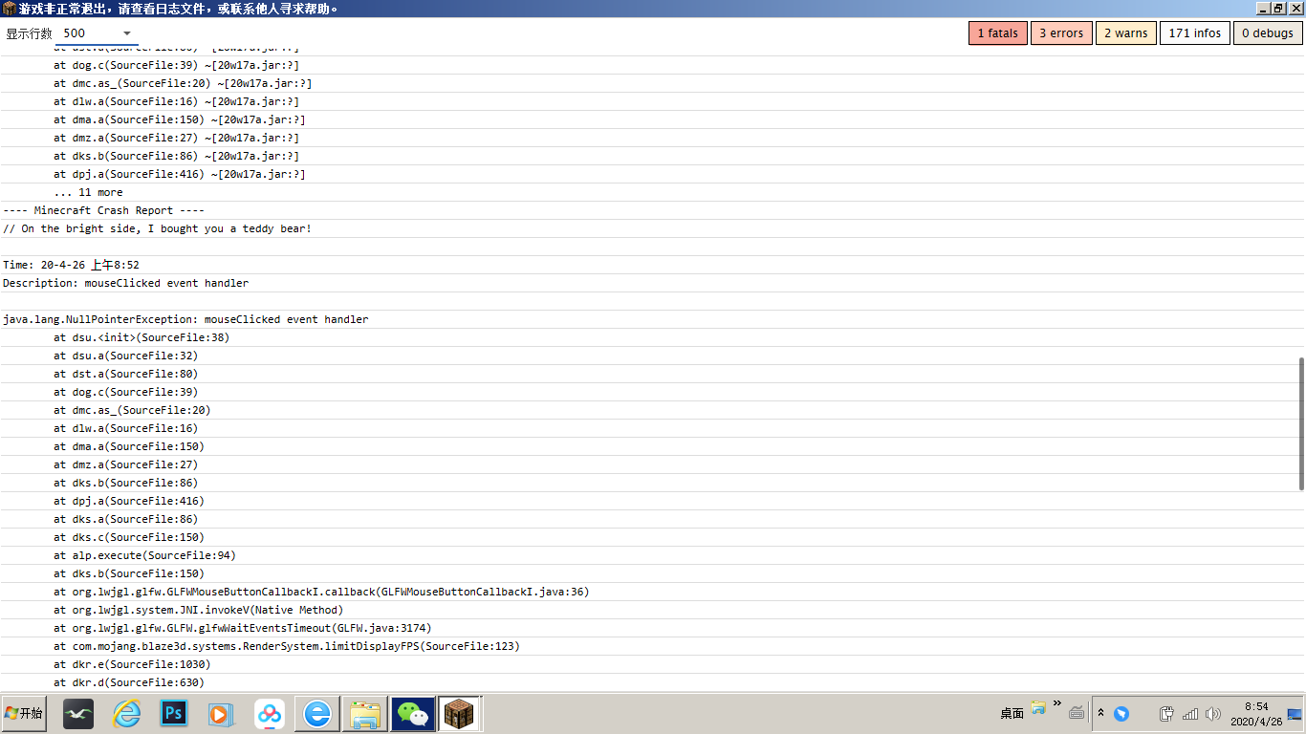
Task: Select the dsu.<init>(SourceFile:38) line
Action: point(141,337)
